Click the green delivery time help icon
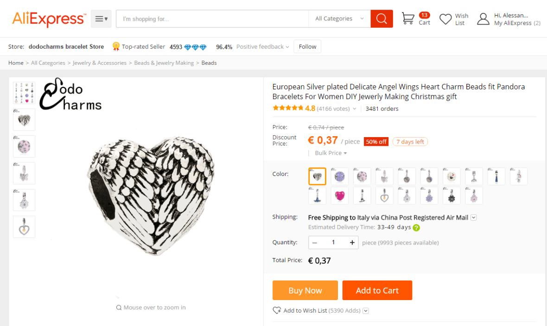The image size is (547, 326). pyautogui.click(x=416, y=227)
